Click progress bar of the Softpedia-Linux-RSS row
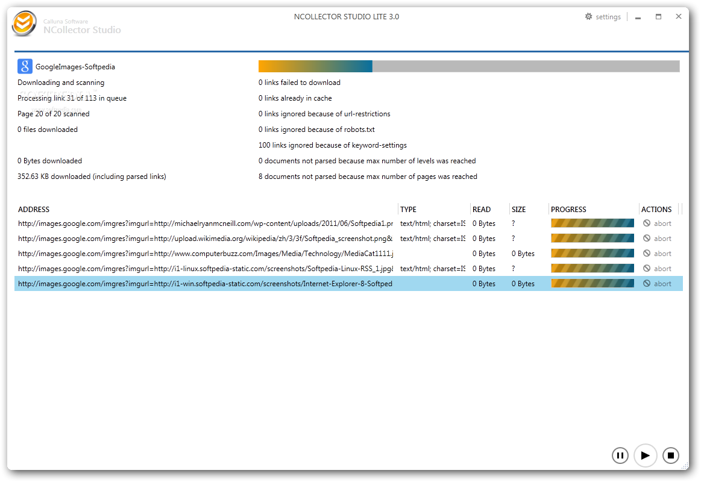The height and width of the screenshot is (482, 701). click(x=593, y=269)
